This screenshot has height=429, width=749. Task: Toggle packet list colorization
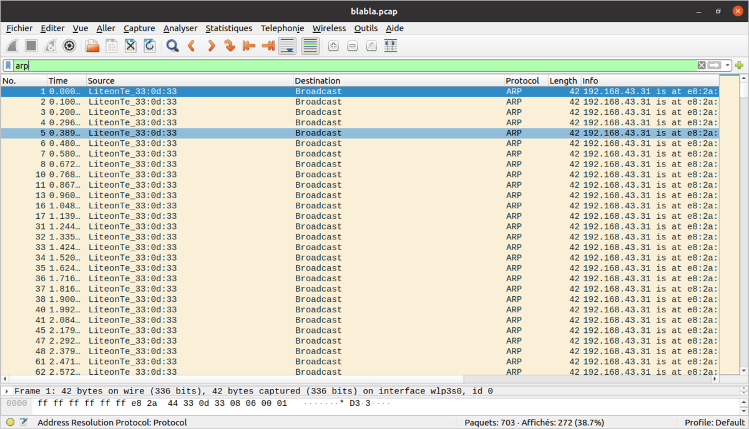[x=310, y=46]
